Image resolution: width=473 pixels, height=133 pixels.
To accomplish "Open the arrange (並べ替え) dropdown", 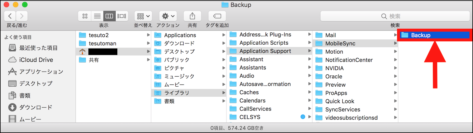I will point(143,16).
